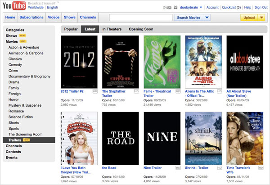The image size is (270, 185).
Task: Open the Account link
Action: pyautogui.click(x=212, y=7)
